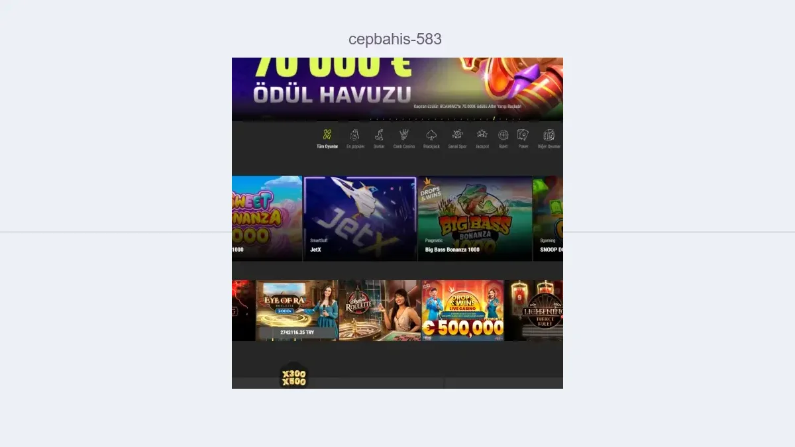795x447 pixels.
Task: Open Canlı Casino crown icon
Action: pyautogui.click(x=404, y=138)
